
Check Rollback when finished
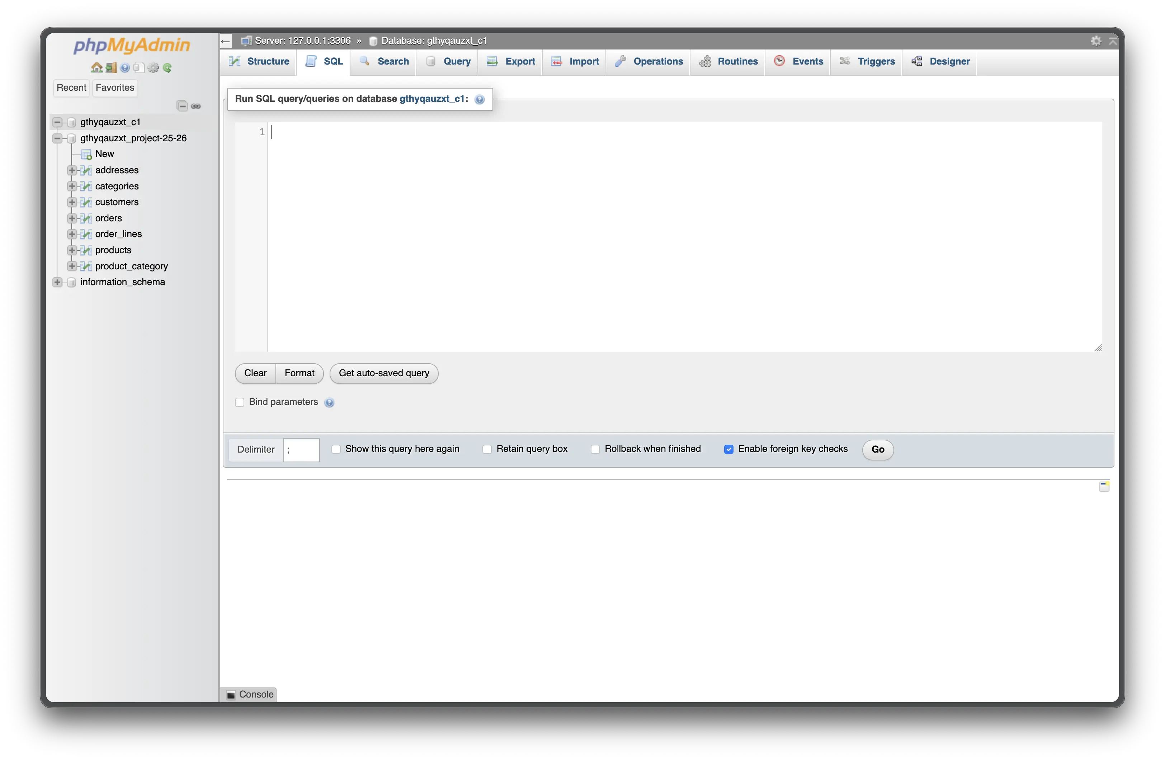tap(595, 449)
